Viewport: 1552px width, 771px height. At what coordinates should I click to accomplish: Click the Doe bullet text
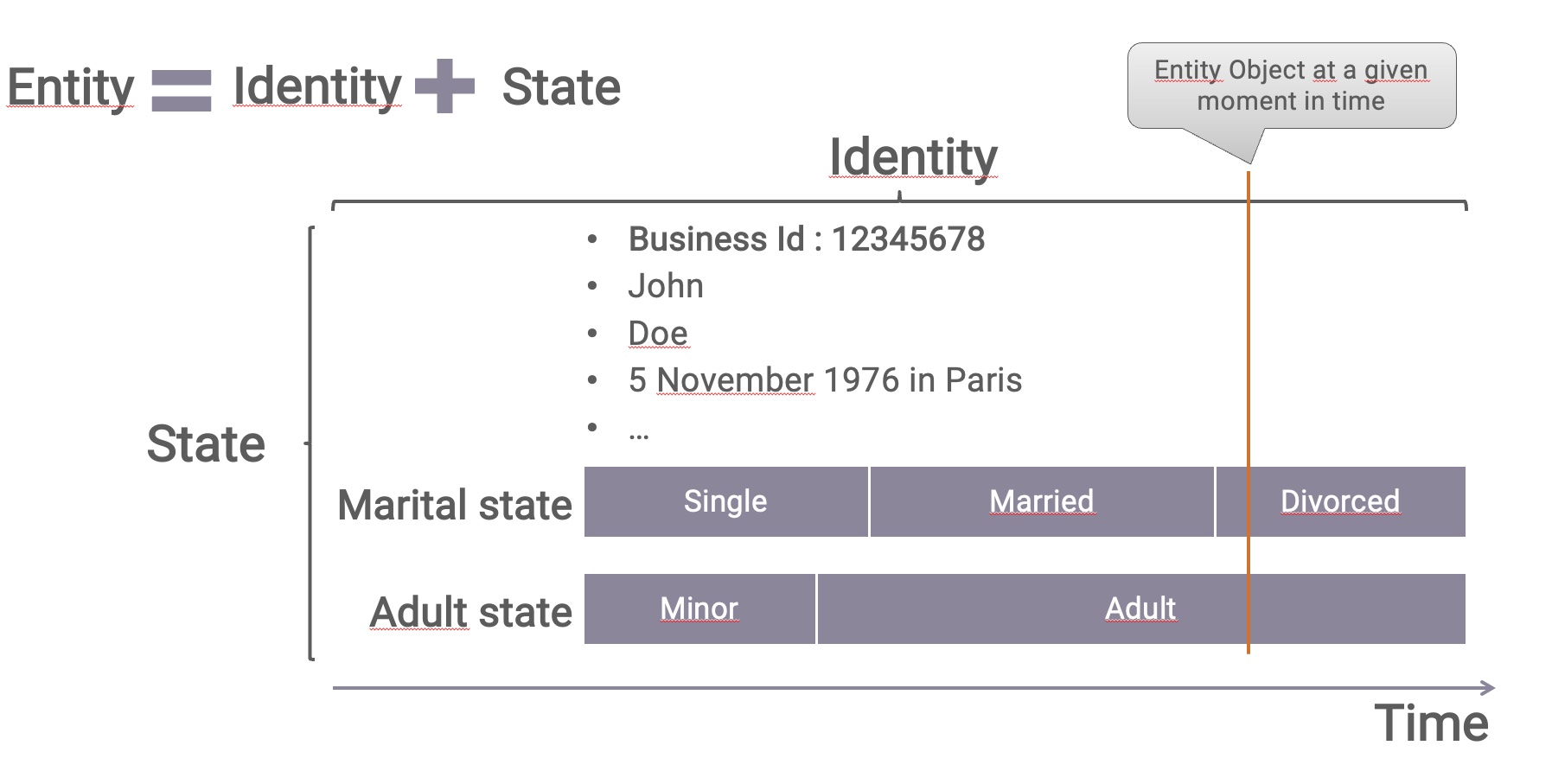658,334
